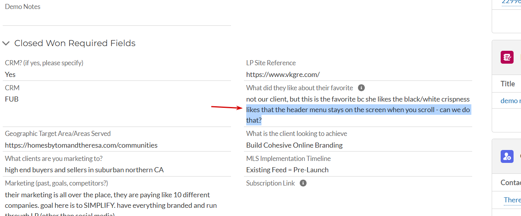Open the vkgre.com LP Site Reference URL
Screen dimensions: 521x216
283,74
